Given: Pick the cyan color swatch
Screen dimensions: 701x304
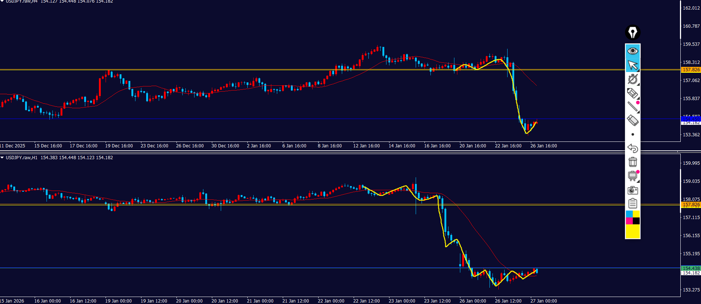Looking at the screenshot, I should (x=629, y=214).
